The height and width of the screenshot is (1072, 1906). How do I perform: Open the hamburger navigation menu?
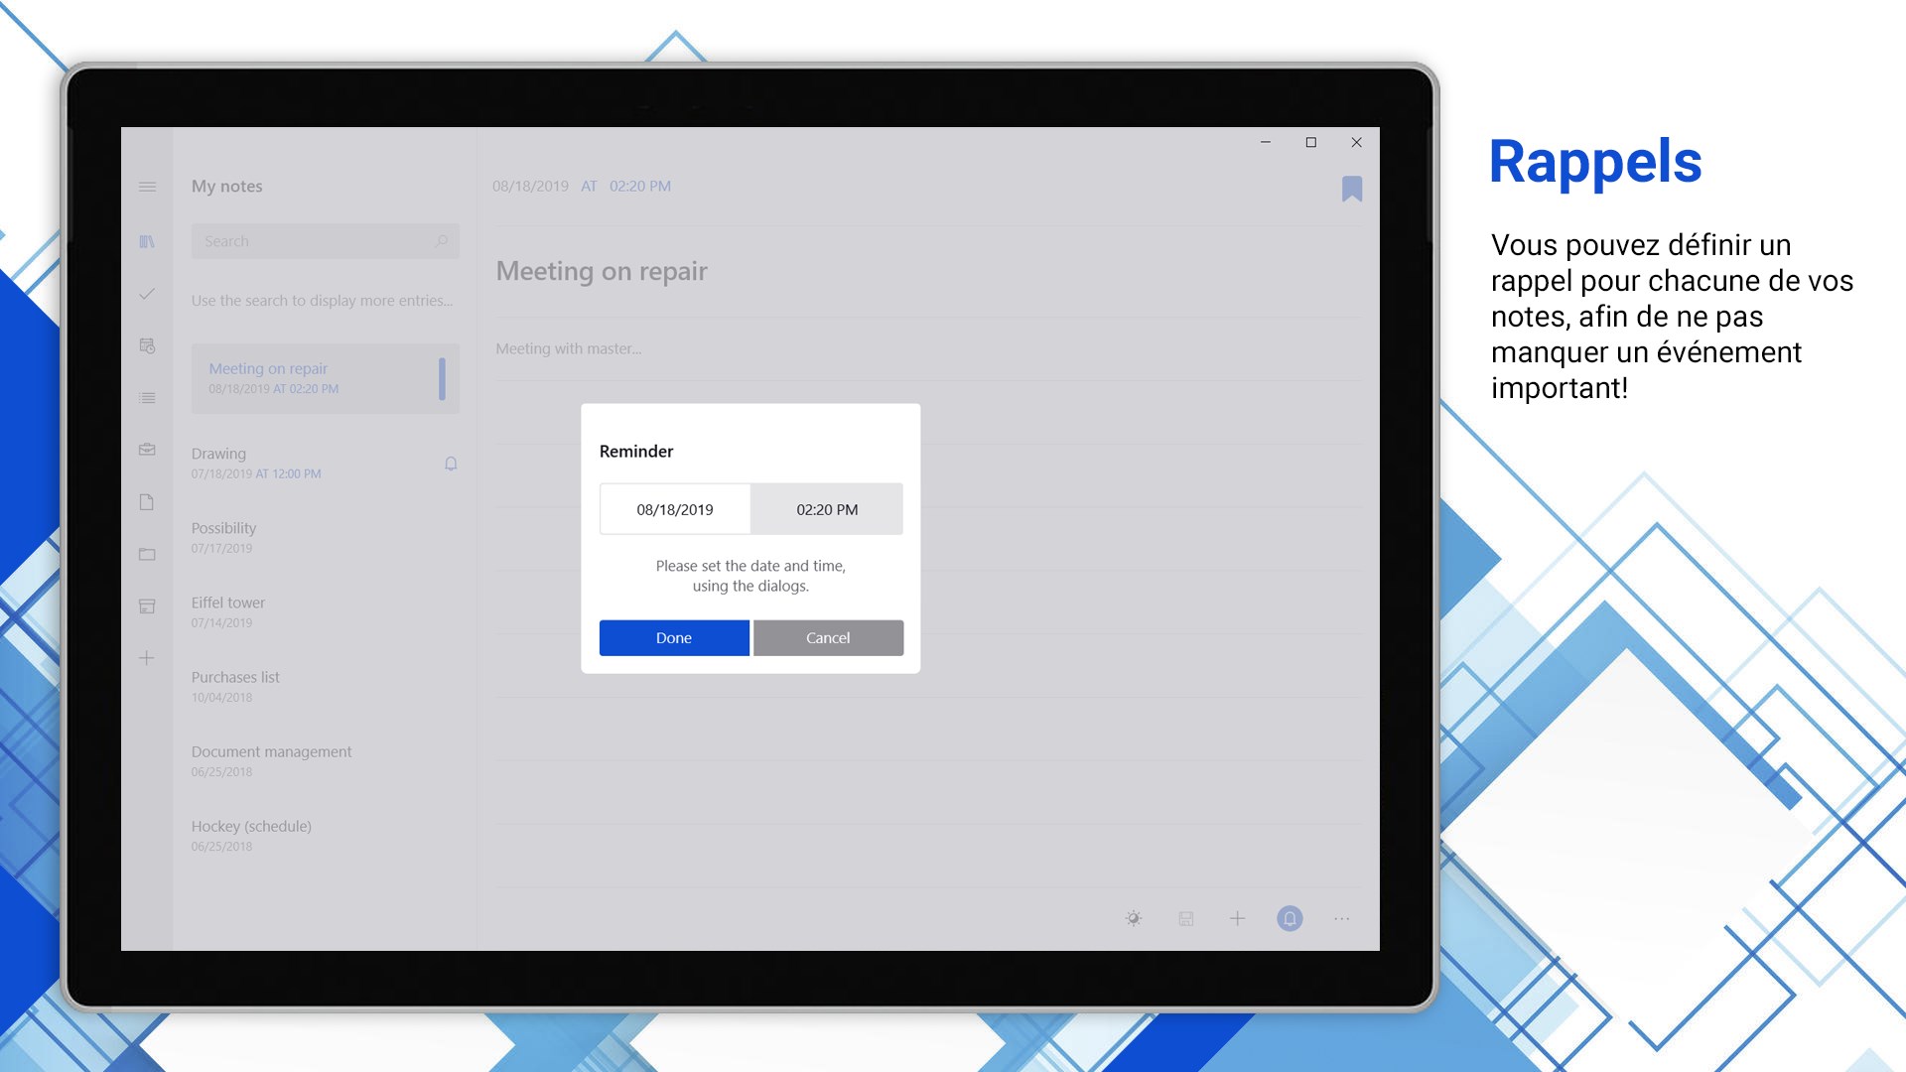click(x=147, y=187)
